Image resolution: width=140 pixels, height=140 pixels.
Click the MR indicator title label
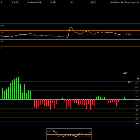125,73
